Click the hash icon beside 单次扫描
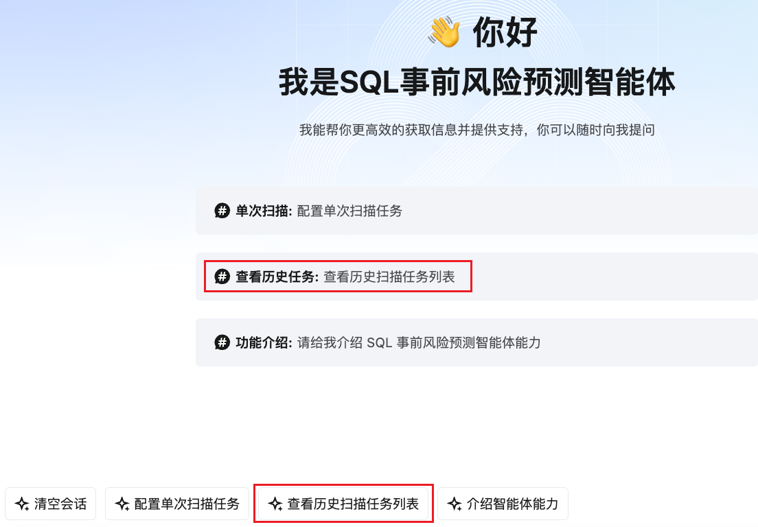 [x=222, y=211]
